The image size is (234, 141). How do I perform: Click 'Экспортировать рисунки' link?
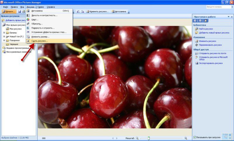(211, 63)
